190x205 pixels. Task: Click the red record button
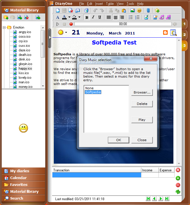pos(71,24)
